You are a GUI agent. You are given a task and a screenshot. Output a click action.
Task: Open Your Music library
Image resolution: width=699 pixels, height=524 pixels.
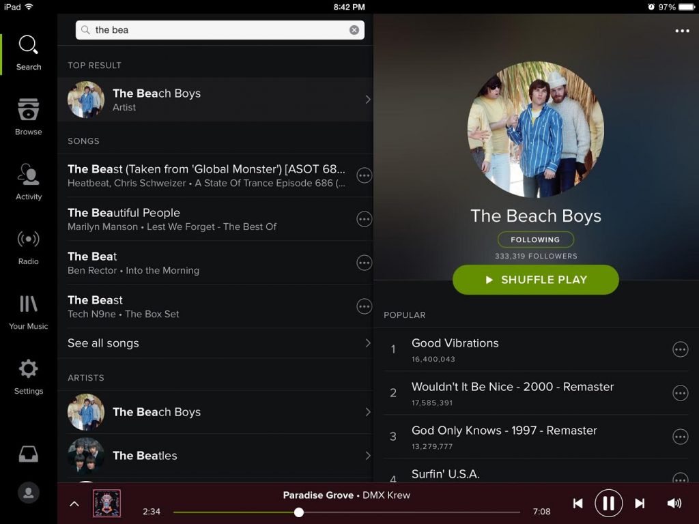[29, 311]
